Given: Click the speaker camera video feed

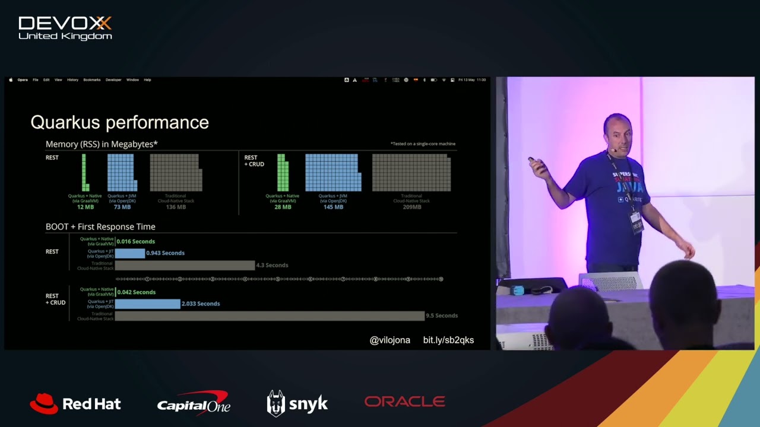Looking at the screenshot, I should (625, 213).
